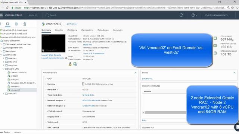Click the Linux penguin guest OS icon
This screenshot has height=134, width=239.
(70, 64)
